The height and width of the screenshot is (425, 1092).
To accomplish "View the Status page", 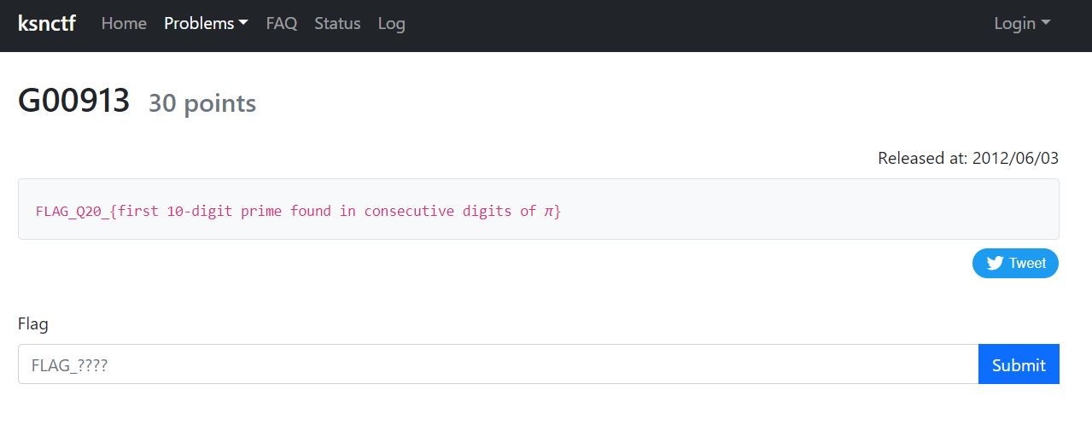I will [337, 24].
